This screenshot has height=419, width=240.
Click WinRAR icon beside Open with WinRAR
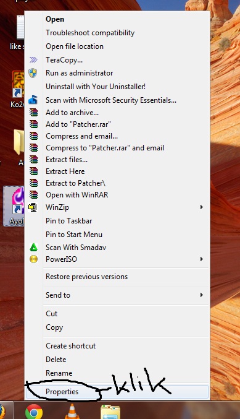(x=33, y=194)
